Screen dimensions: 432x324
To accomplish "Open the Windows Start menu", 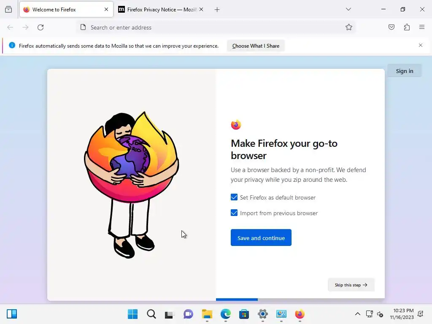I will tap(132, 314).
